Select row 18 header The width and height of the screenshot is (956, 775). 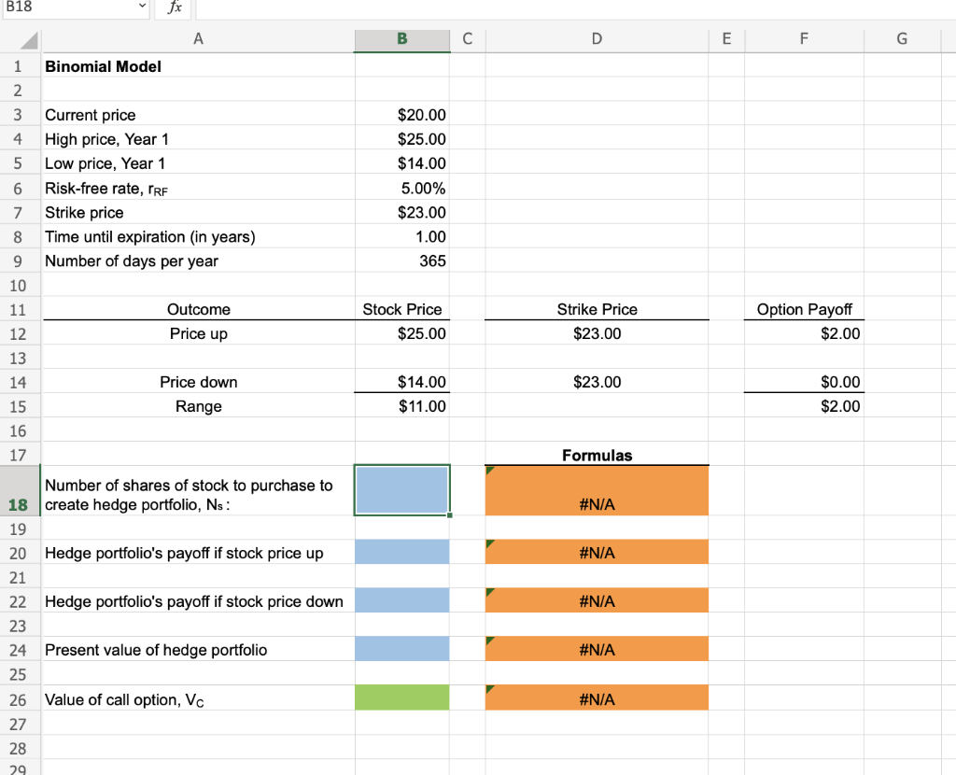(18, 491)
